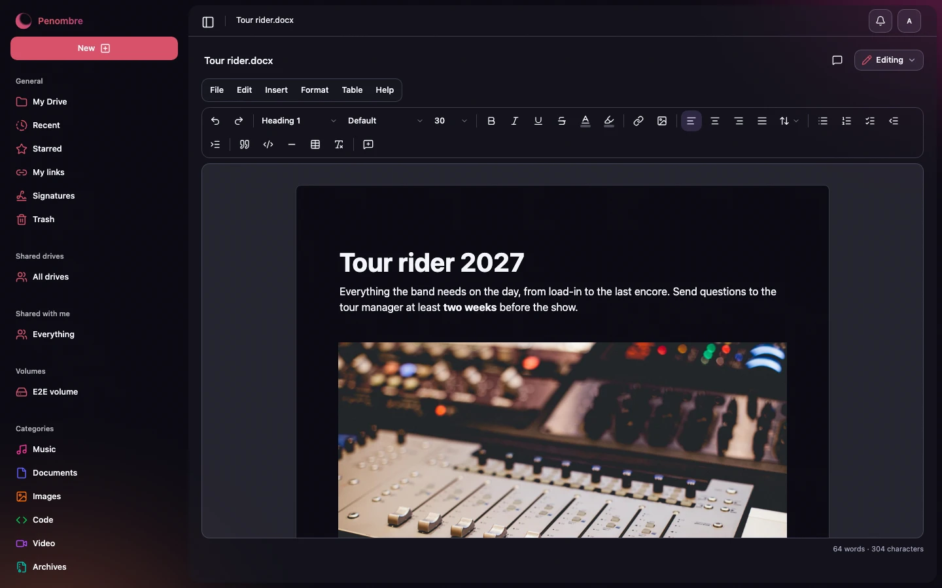
Task: Open the Table menu
Action: (352, 90)
